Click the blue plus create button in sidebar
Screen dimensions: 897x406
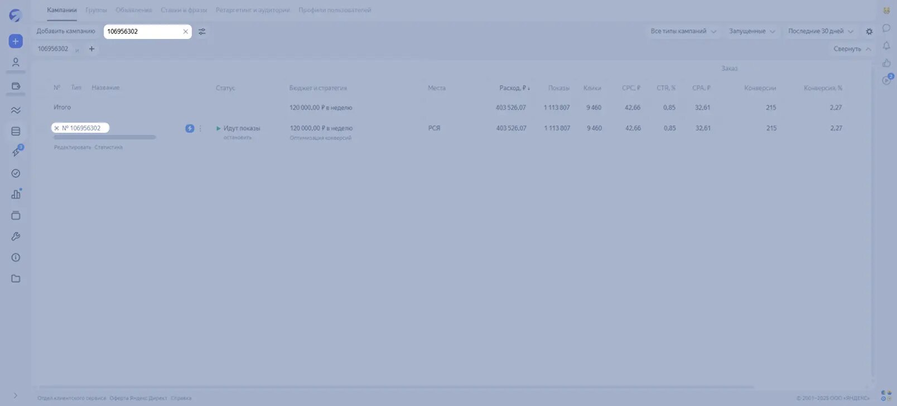click(16, 41)
